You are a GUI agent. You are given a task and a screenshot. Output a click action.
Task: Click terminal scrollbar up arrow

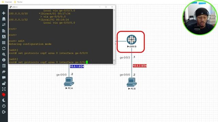click(x=114, y=10)
